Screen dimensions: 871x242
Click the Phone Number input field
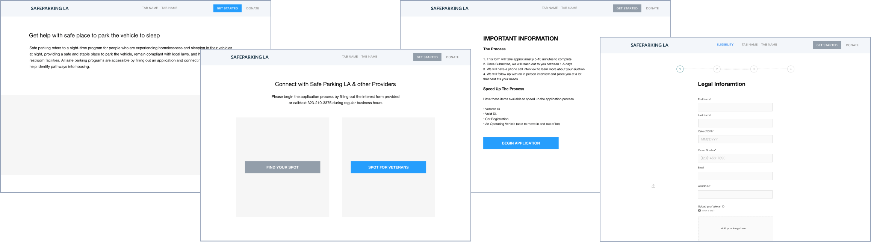point(735,158)
